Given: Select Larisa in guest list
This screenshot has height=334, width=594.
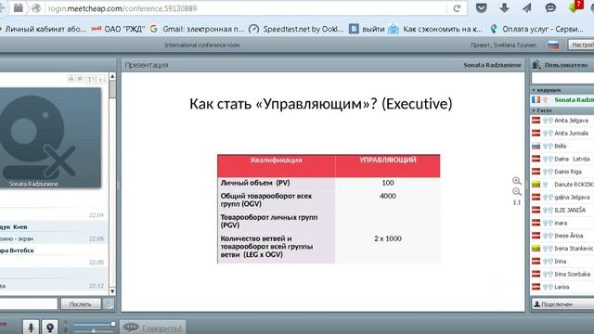Looking at the screenshot, I should [562, 287].
